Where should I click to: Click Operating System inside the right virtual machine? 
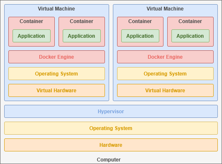pyautogui.click(x=165, y=73)
